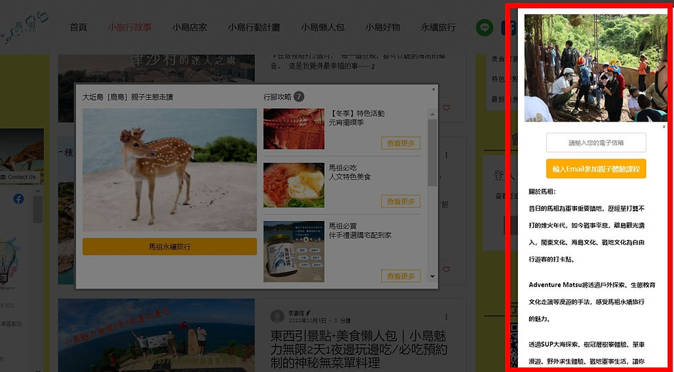The height and width of the screenshot is (372, 674).
Task: Open 小旅行故事 menu item
Action: pos(129,27)
